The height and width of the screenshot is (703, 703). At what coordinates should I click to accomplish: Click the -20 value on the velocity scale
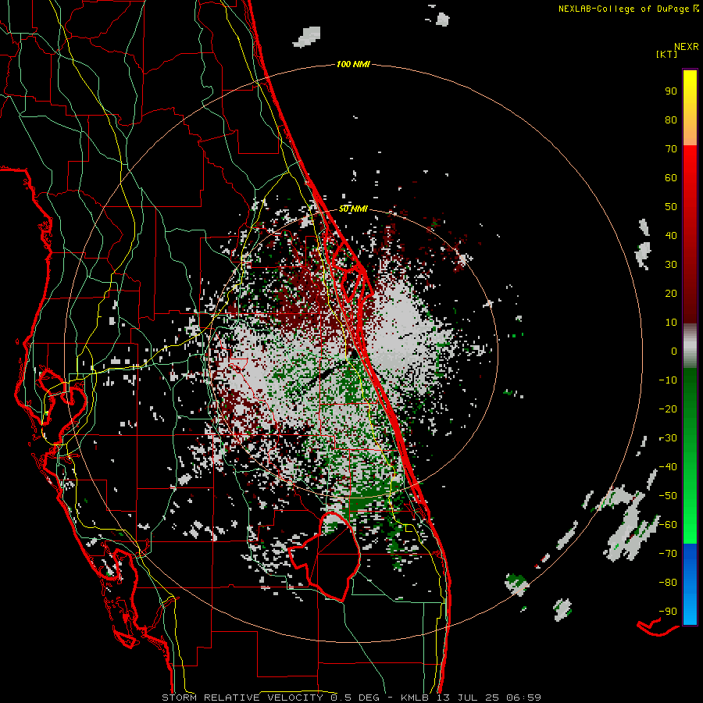[x=668, y=409]
